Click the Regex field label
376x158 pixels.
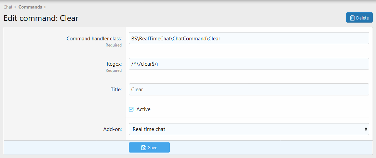114,64
